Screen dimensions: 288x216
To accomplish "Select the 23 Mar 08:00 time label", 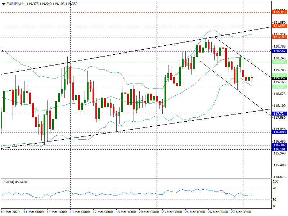I will click(x=172, y=212).
